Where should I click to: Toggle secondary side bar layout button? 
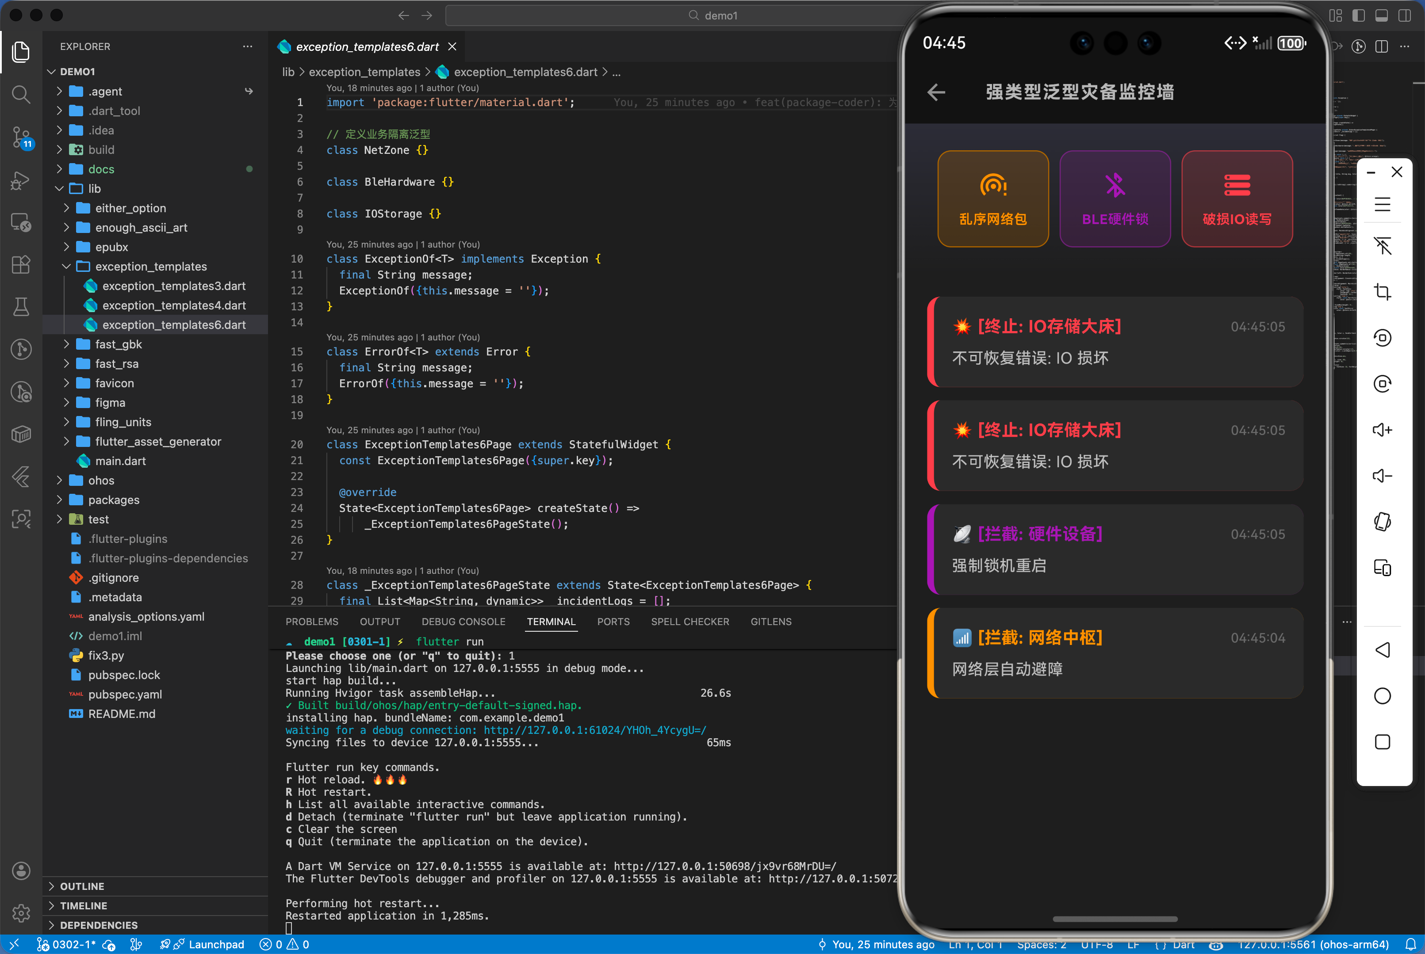point(1404,15)
